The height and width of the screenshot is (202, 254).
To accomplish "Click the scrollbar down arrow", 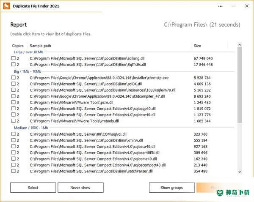I will click(x=240, y=172).
